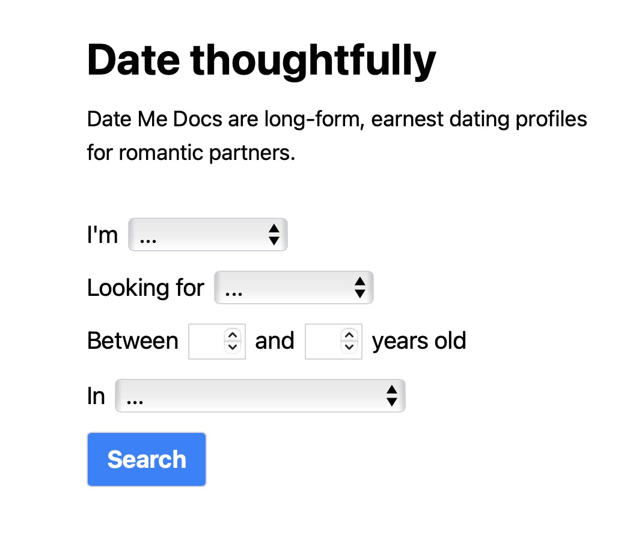Image resolution: width=642 pixels, height=534 pixels.
Task: Click the "and" text between age fields
Action: tap(275, 340)
